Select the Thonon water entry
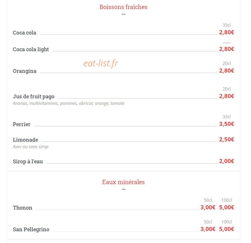Image resolution: width=251 pixels, height=243 pixels. (22, 208)
